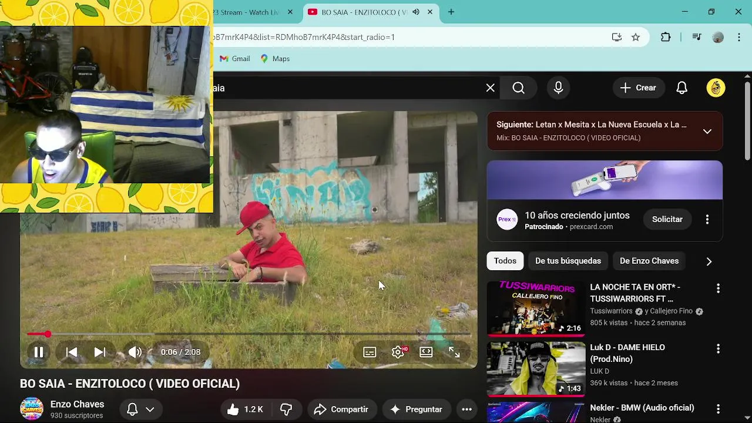
Task: Open the Gmail bookmark
Action: [235, 59]
